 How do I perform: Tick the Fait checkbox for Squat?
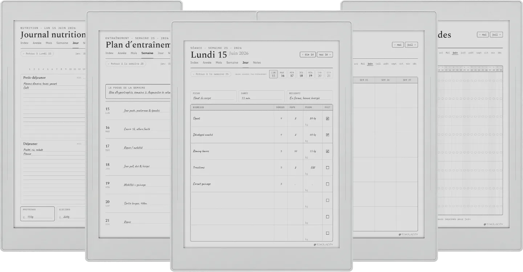pyautogui.click(x=328, y=118)
